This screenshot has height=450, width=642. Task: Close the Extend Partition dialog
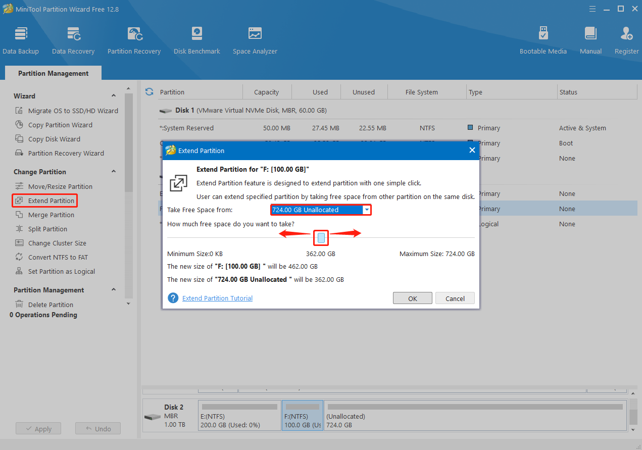tap(472, 150)
